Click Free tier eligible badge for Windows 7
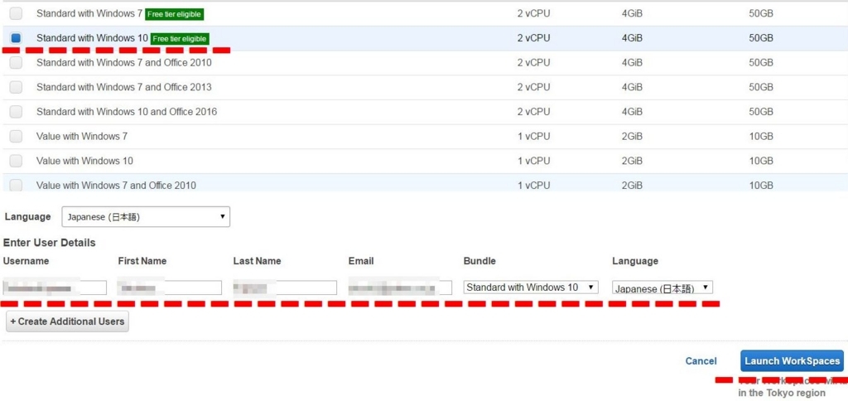This screenshot has width=848, height=401. pyautogui.click(x=174, y=15)
